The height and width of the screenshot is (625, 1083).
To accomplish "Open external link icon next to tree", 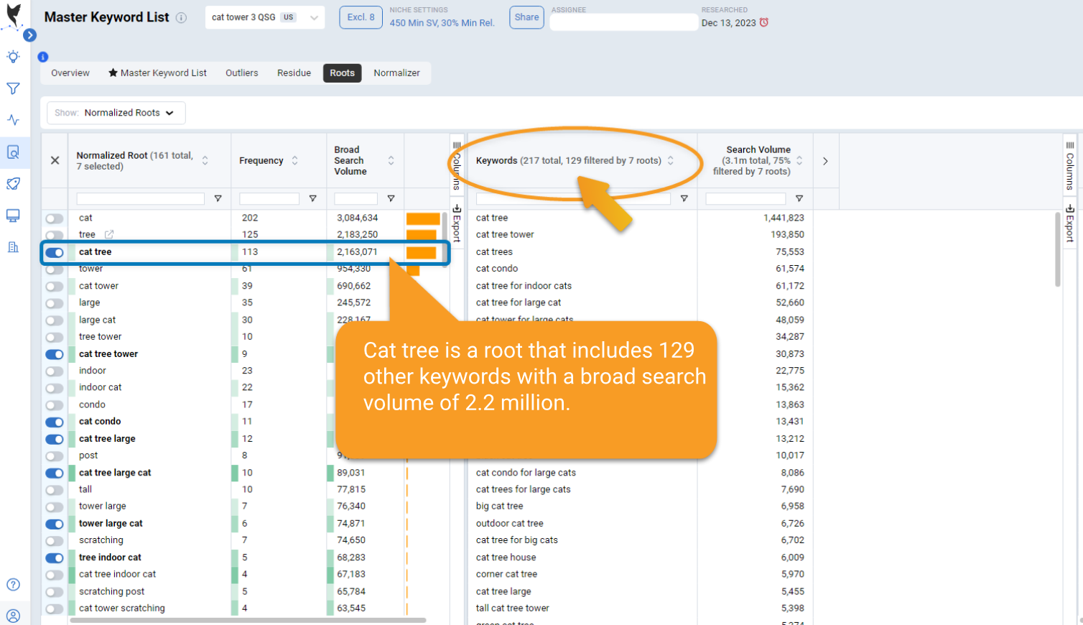I will pyautogui.click(x=109, y=234).
